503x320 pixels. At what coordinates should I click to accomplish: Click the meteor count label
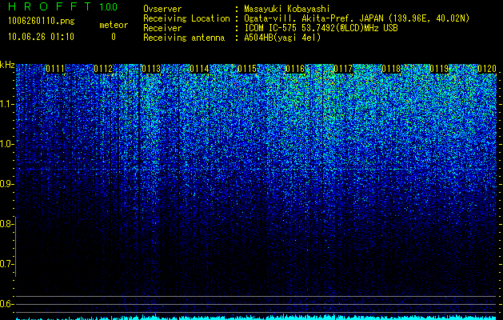pos(114,25)
